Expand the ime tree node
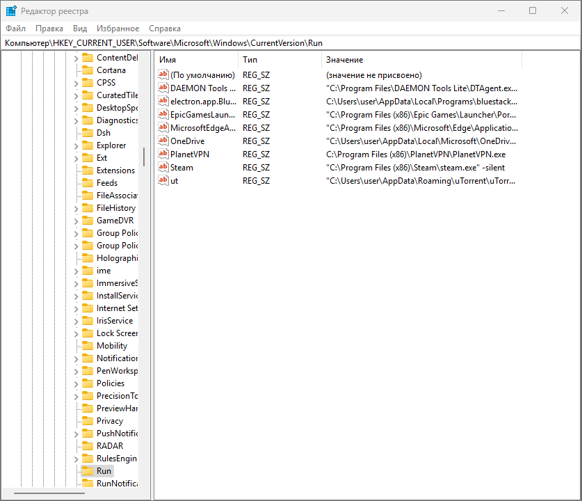582x501 pixels. 76,271
